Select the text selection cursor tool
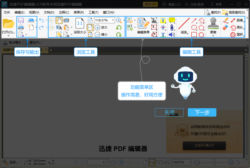250x168 pixels. (59, 27)
